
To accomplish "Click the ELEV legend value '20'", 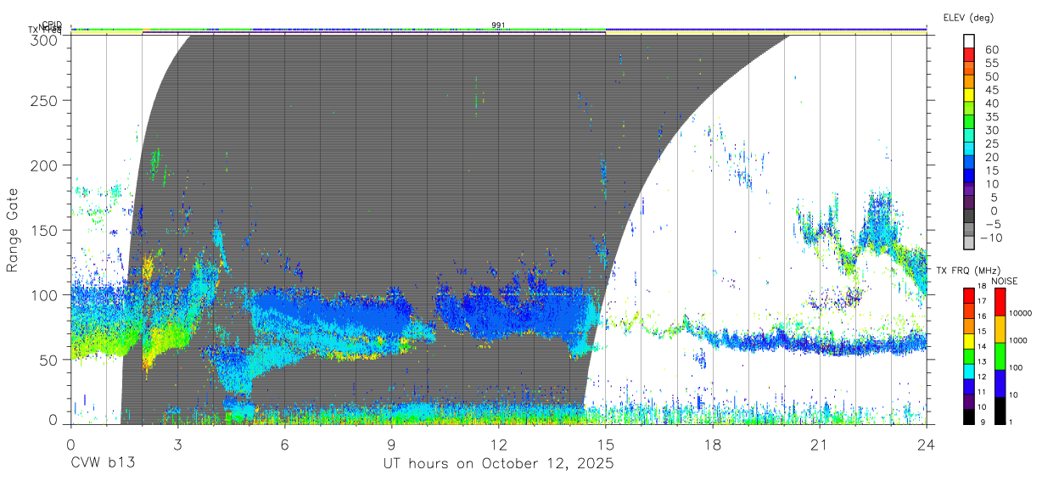I will point(991,157).
